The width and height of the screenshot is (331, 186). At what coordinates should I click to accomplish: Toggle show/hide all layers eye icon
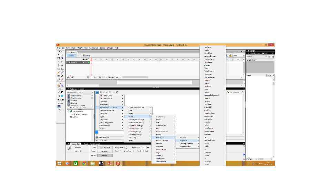pyautogui.click(x=84, y=60)
